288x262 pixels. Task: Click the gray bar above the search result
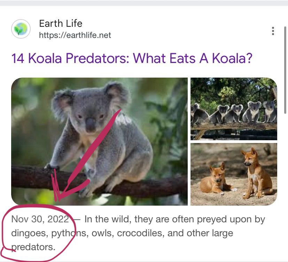coord(144,2)
